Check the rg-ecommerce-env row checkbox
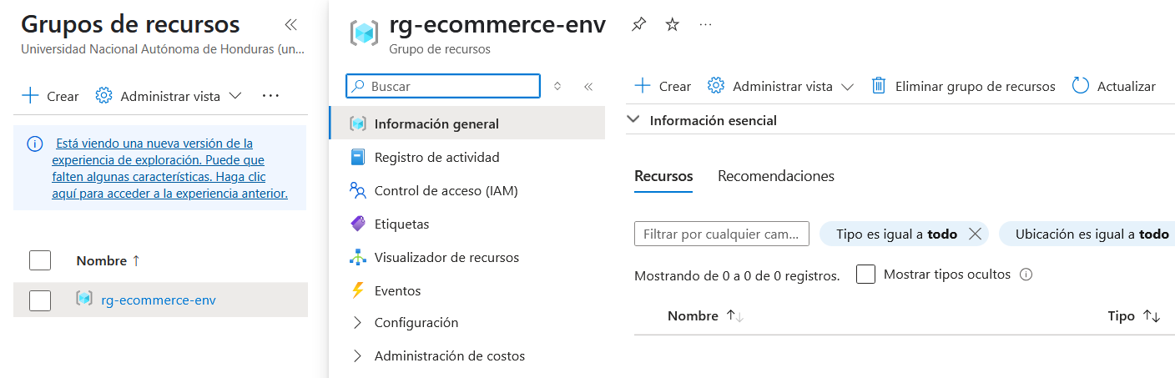The image size is (1175, 378). [x=40, y=300]
